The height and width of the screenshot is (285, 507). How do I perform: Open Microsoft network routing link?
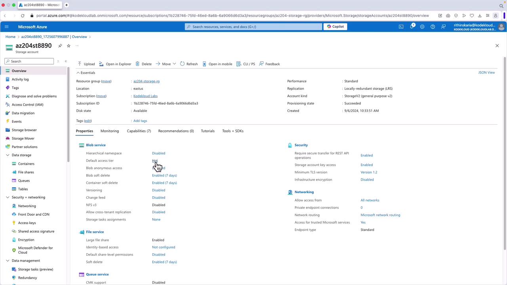[x=380, y=215]
